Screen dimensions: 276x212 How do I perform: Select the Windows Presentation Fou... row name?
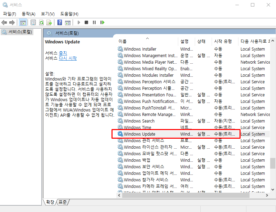click(x=150, y=95)
